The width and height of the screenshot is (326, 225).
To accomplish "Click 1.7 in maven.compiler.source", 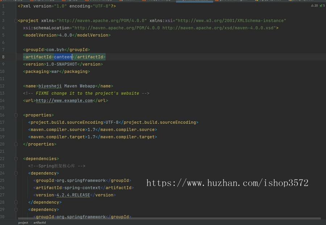I will point(91,130).
